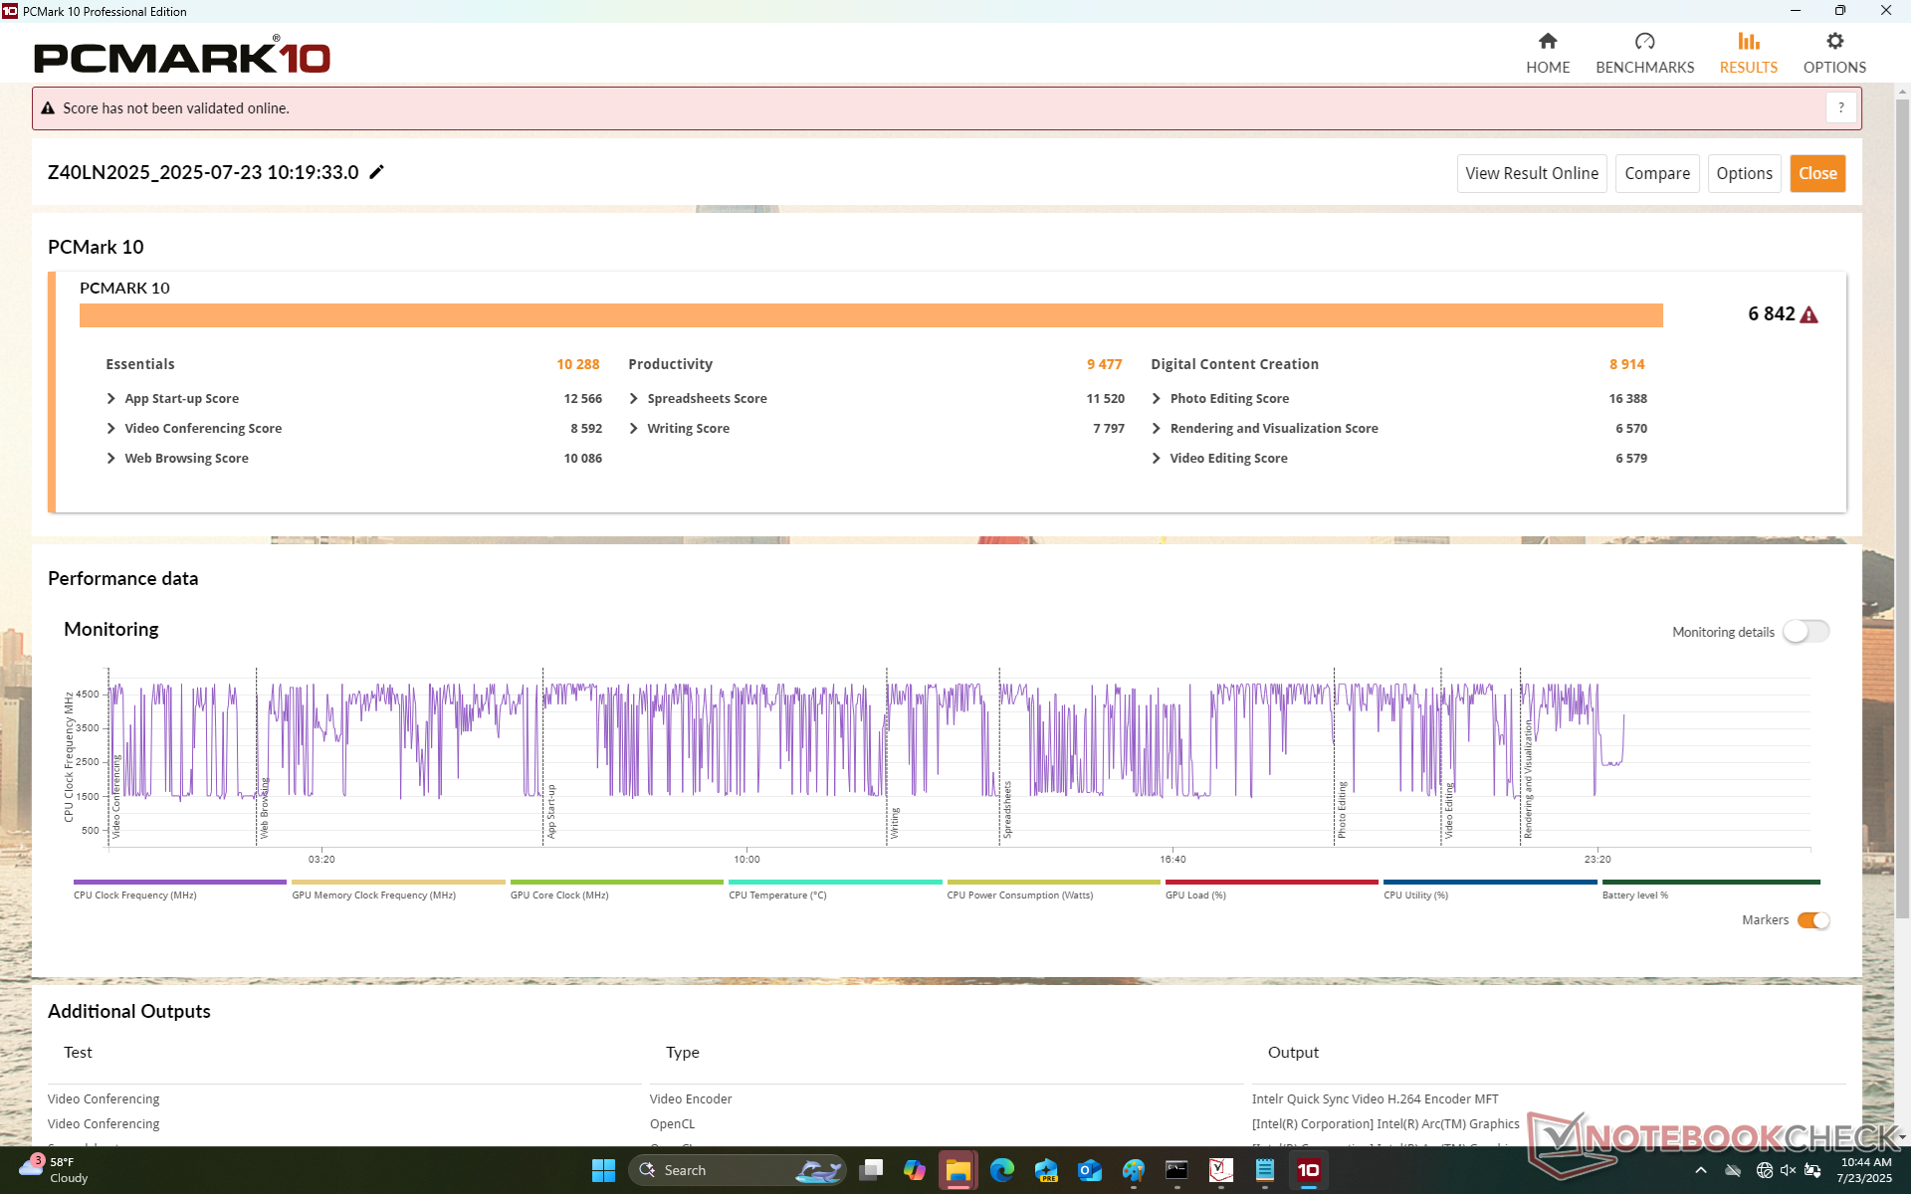Open the Benchmarks gauge icon
1911x1194 pixels.
click(x=1644, y=42)
